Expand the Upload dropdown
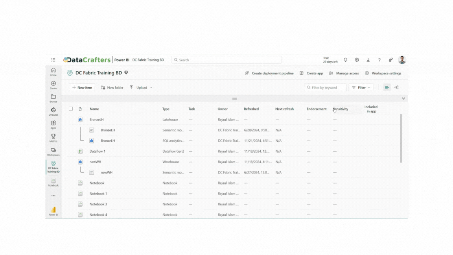Image resolution: width=453 pixels, height=255 pixels. [141, 87]
